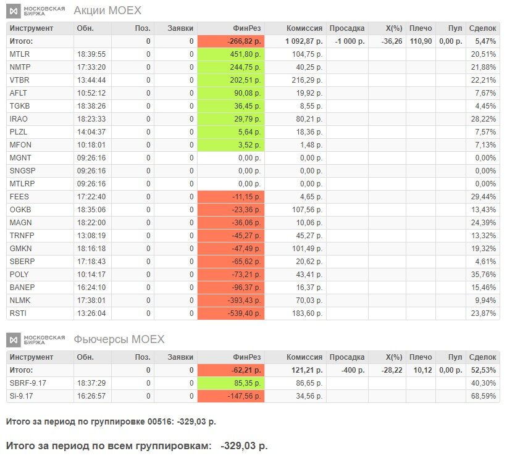Image resolution: width=507 pixels, height=456 pixels.
Task: Click the Moscow Exchange logo above Фьючерсы MOEX
Action: [36, 339]
